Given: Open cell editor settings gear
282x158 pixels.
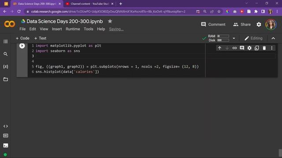Looking at the screenshot, I should pyautogui.click(x=249, y=48).
